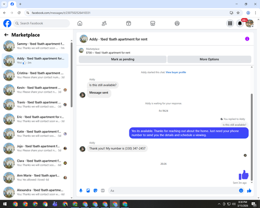Open the Travis conversation

click(35, 105)
